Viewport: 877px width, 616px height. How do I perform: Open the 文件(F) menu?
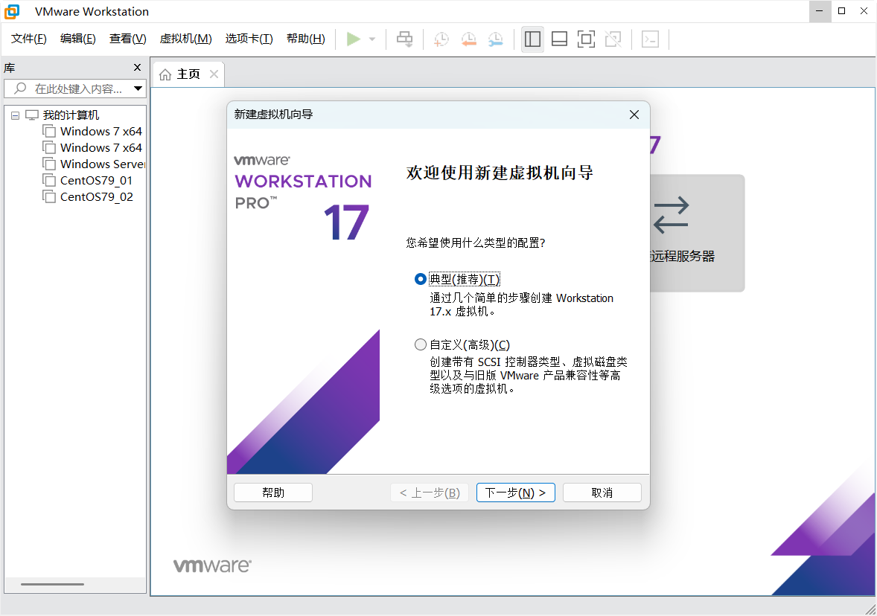pyautogui.click(x=28, y=39)
